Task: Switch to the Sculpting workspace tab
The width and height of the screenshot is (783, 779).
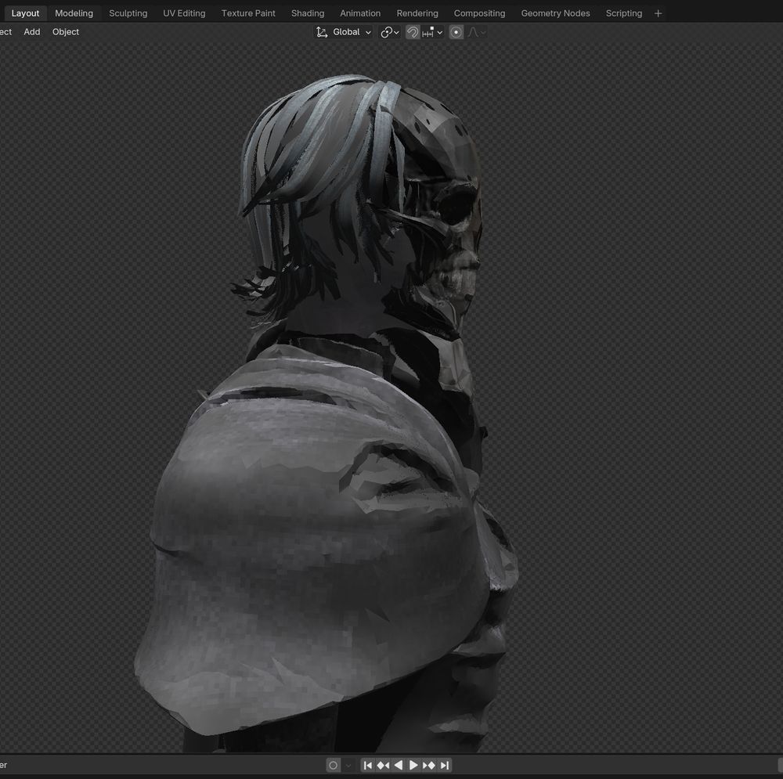Action: point(128,13)
